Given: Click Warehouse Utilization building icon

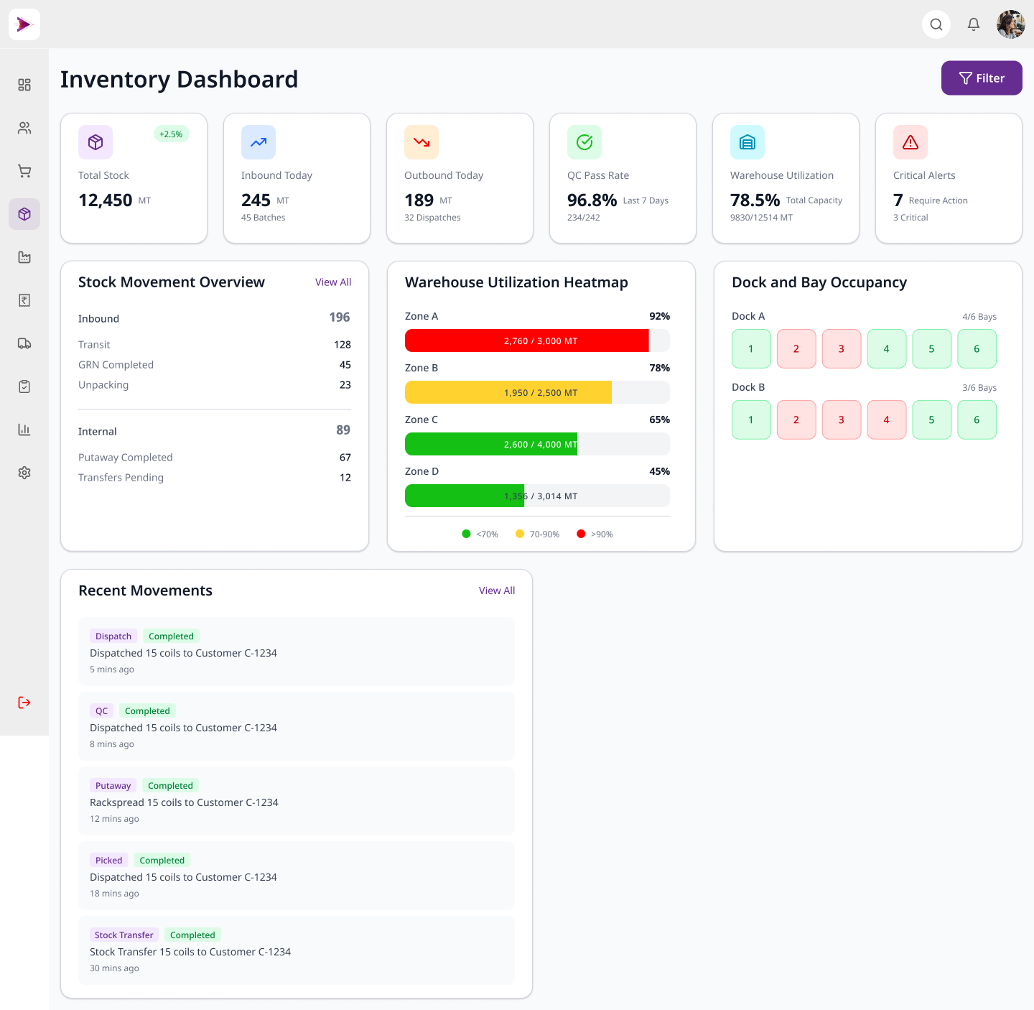Looking at the screenshot, I should click(747, 142).
